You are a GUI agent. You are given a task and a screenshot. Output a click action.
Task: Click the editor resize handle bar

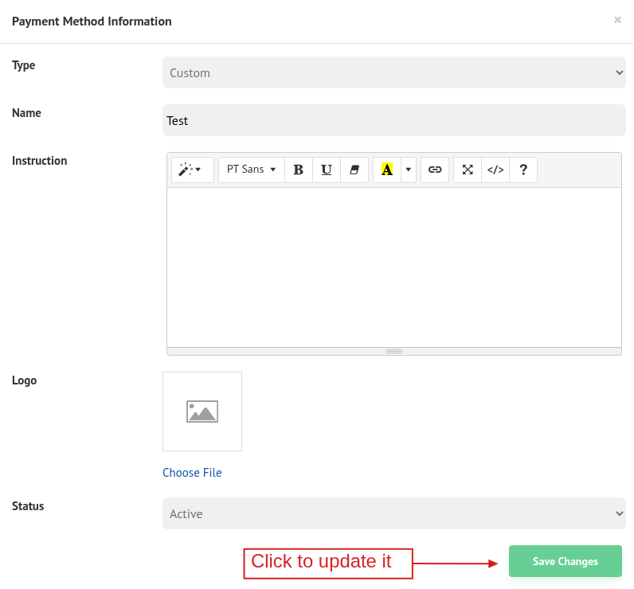[x=394, y=351]
